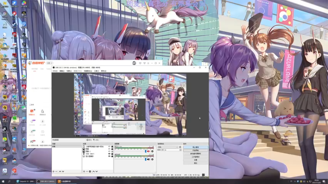Image resolution: width=328 pixels, height=184 pixels.
Task: Adjust the desktop audio volume slider handle
Action: point(146,159)
